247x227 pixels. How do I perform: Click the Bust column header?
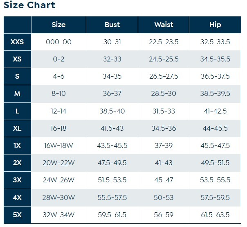coord(112,25)
